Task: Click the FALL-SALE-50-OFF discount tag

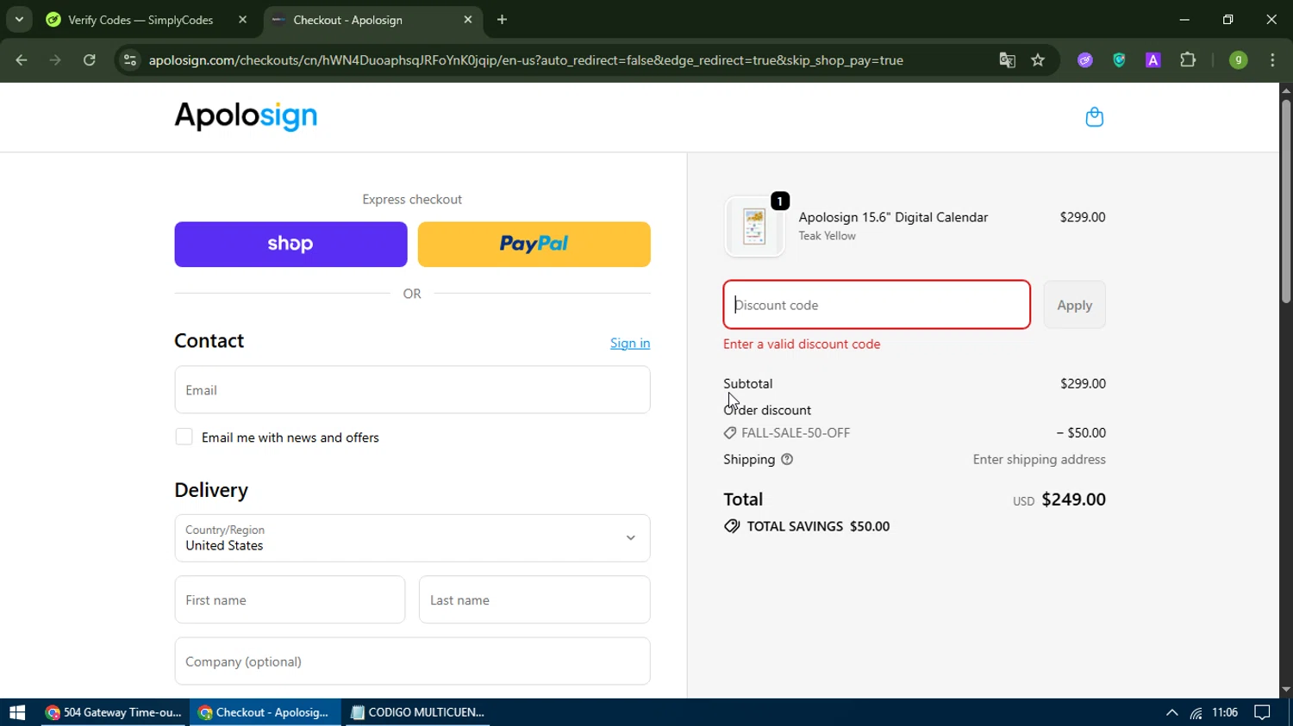Action: point(786,433)
